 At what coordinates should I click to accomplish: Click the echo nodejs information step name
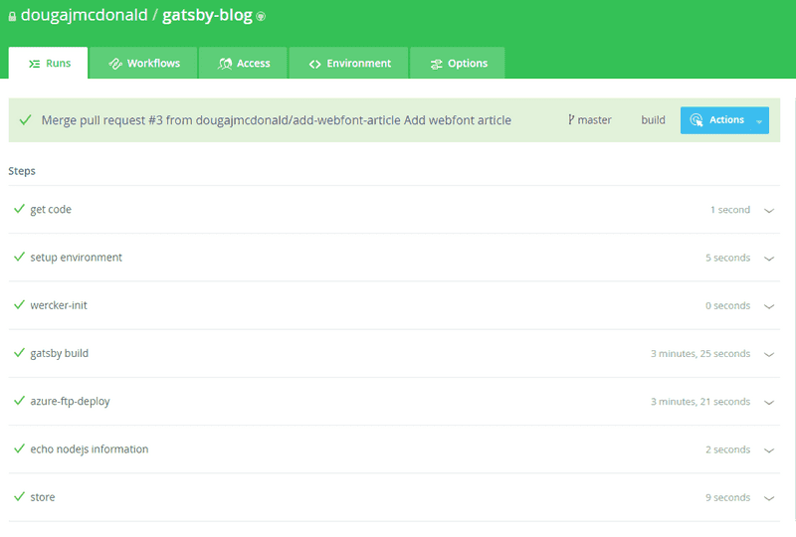point(90,449)
